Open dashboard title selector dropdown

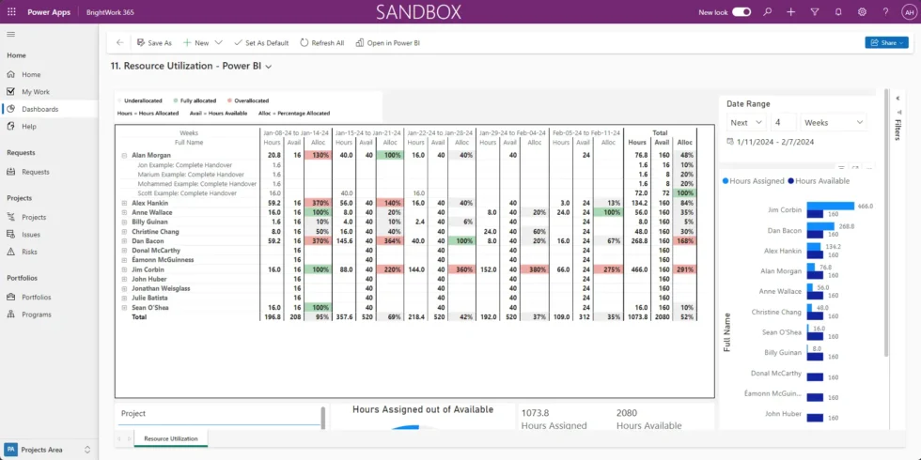coord(269,67)
